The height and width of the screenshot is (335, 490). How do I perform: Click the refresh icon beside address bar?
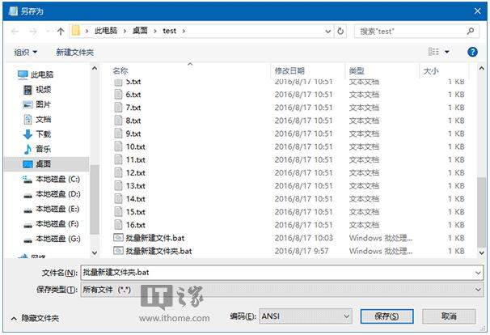click(x=340, y=31)
